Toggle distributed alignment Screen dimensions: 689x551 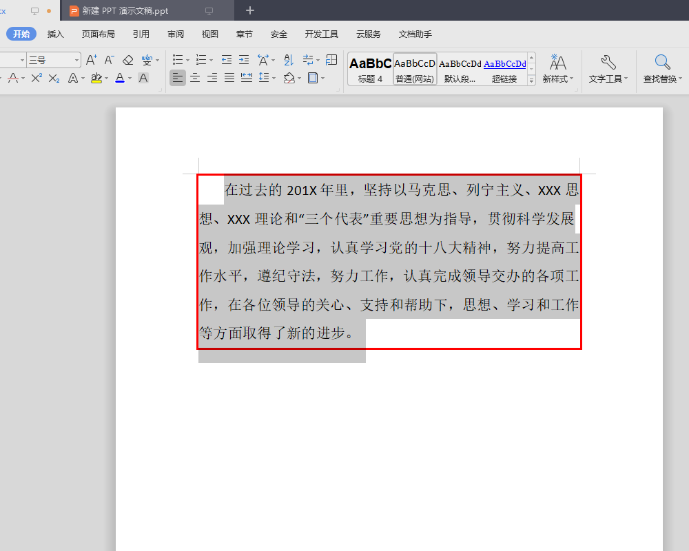(x=247, y=79)
